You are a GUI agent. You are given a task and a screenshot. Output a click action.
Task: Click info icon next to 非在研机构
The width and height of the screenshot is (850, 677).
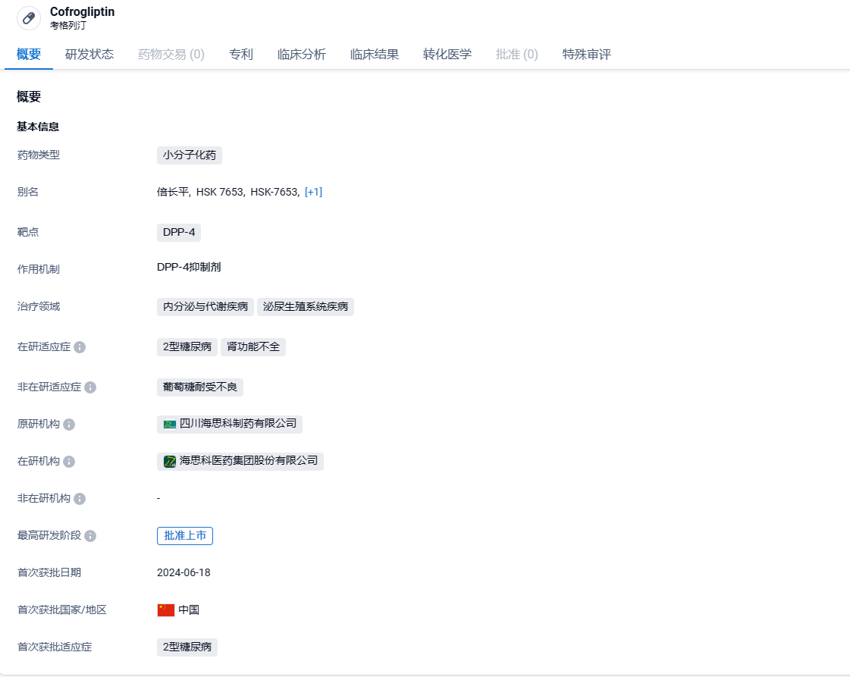80,499
